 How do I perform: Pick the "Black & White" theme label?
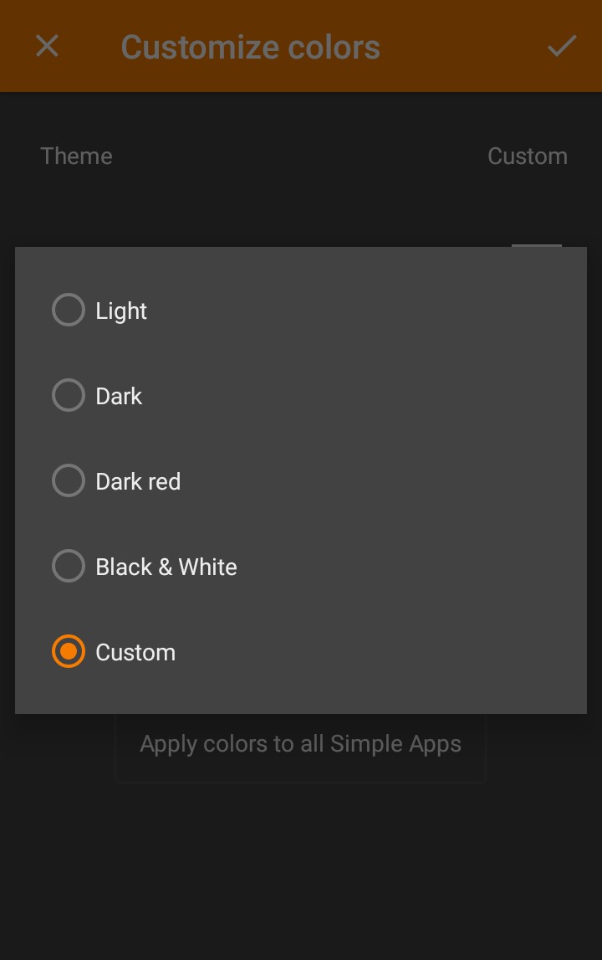166,567
